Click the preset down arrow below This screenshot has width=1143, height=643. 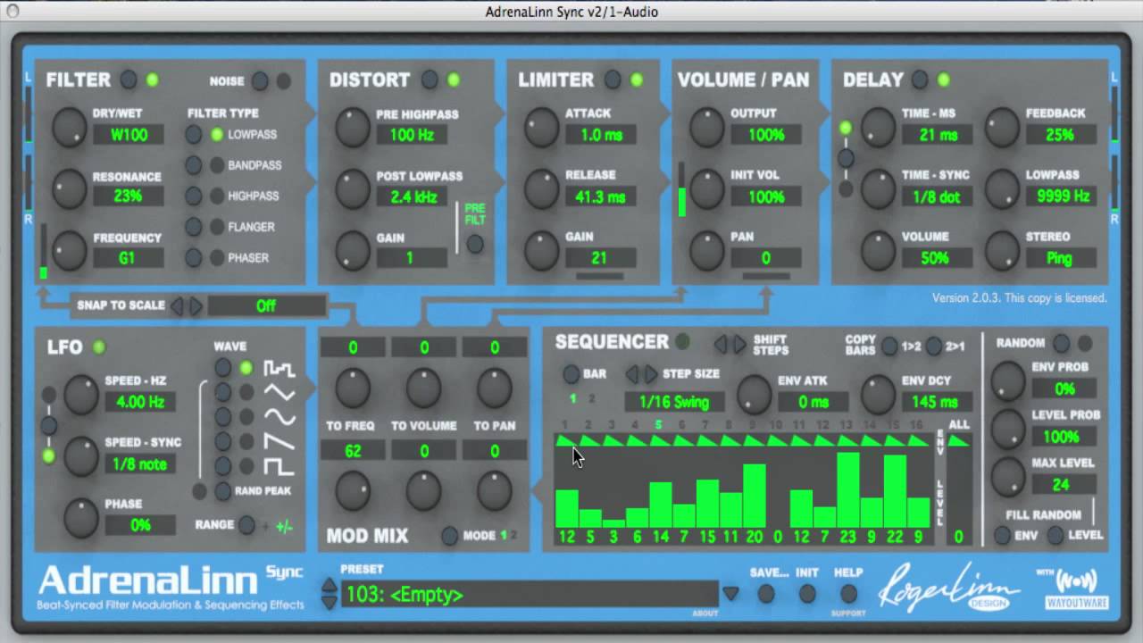pyautogui.click(x=329, y=602)
